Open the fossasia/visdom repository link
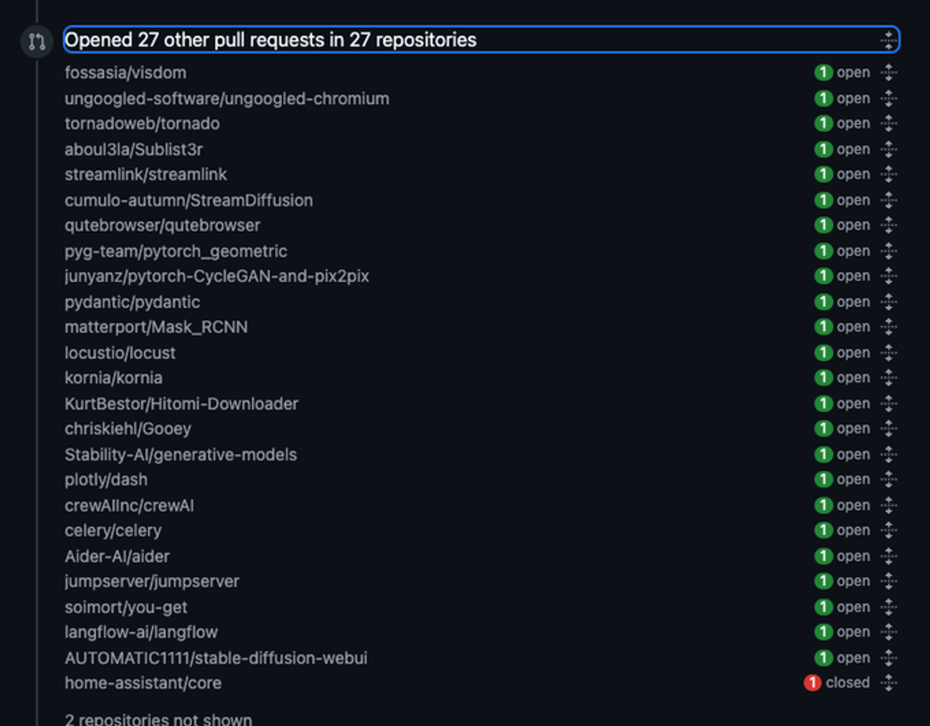Image resolution: width=930 pixels, height=726 pixels. (x=126, y=73)
